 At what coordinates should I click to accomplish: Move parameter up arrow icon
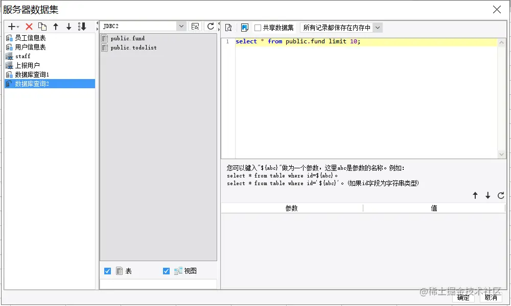pos(475,195)
